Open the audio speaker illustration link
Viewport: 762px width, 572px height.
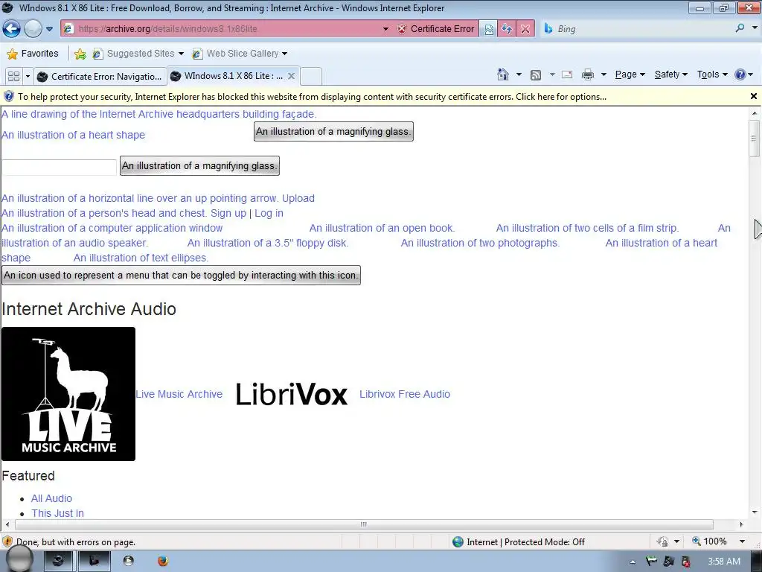coord(75,244)
